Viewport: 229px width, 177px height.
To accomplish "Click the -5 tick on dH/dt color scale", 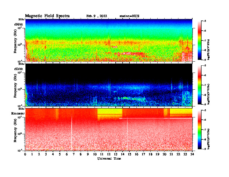I will (x=205, y=21).
